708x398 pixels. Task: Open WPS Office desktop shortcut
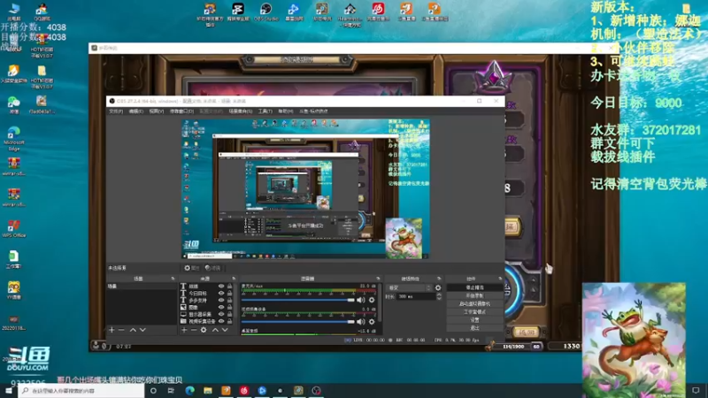pyautogui.click(x=13, y=228)
